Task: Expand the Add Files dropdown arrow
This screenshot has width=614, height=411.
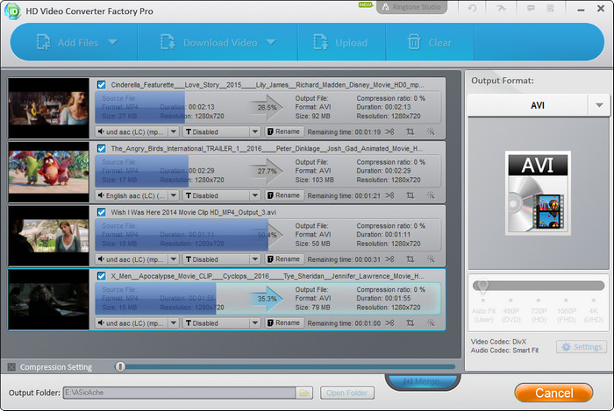Action: point(113,42)
